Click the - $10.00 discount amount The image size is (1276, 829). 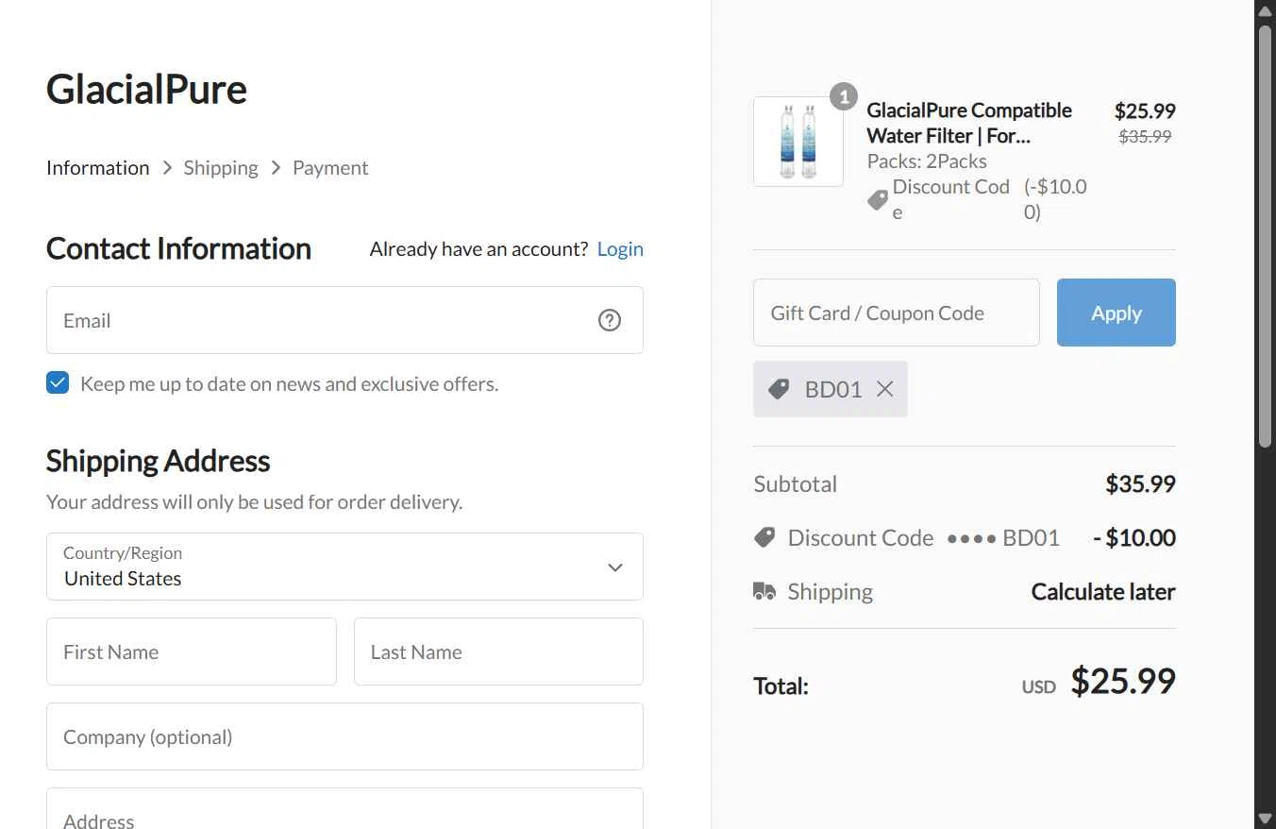tap(1134, 537)
